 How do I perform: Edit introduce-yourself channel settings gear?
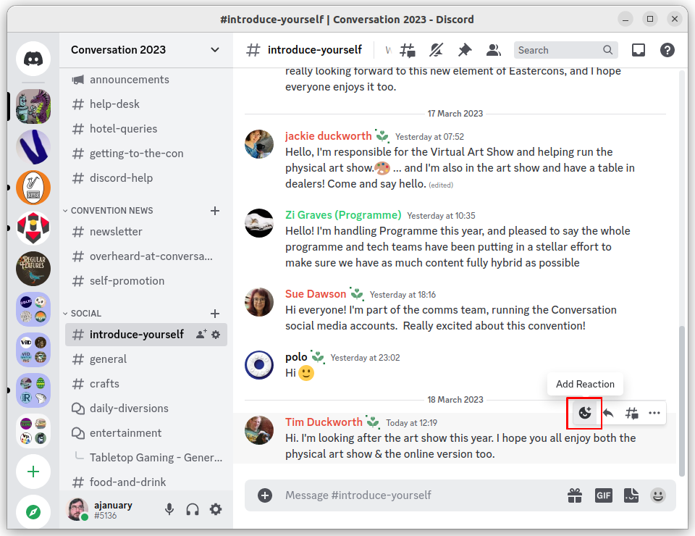[x=216, y=335]
